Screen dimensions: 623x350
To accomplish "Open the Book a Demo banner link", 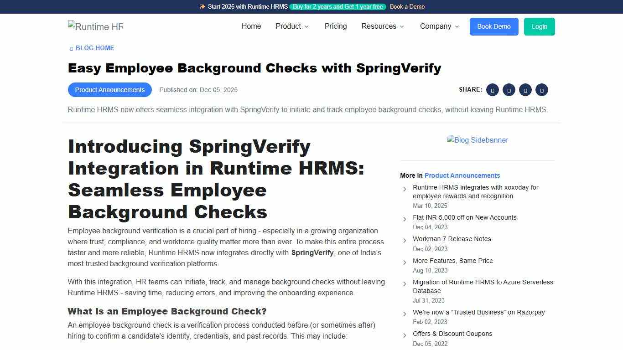I will pos(406,7).
